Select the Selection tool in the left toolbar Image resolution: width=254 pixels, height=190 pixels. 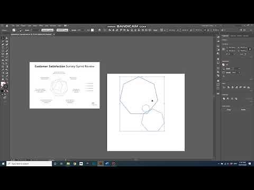coord(3,38)
